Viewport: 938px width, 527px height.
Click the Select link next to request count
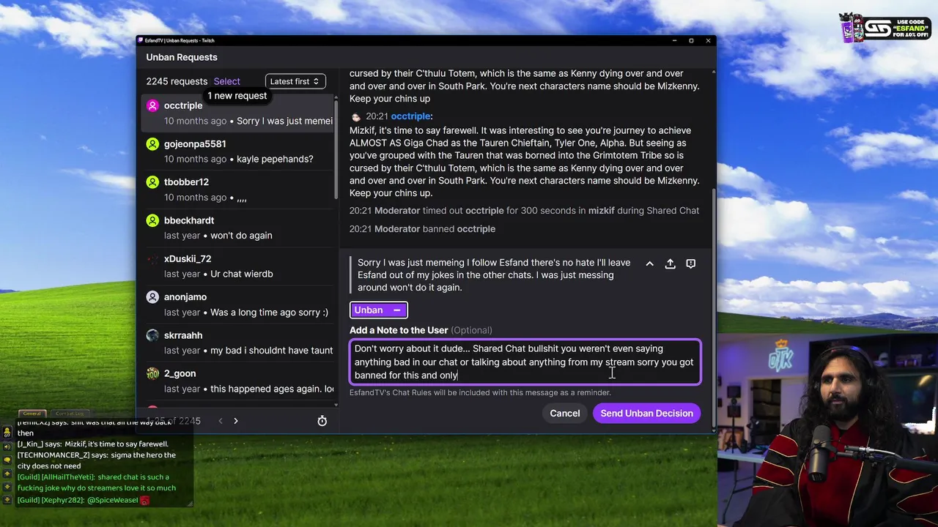pos(226,81)
